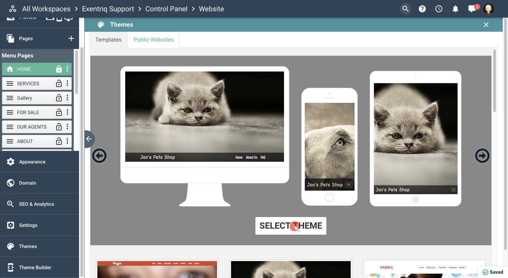Open options menu for HOME page

point(67,69)
